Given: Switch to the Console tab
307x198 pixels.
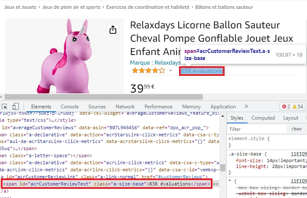Looking at the screenshot, I should 70,107.
